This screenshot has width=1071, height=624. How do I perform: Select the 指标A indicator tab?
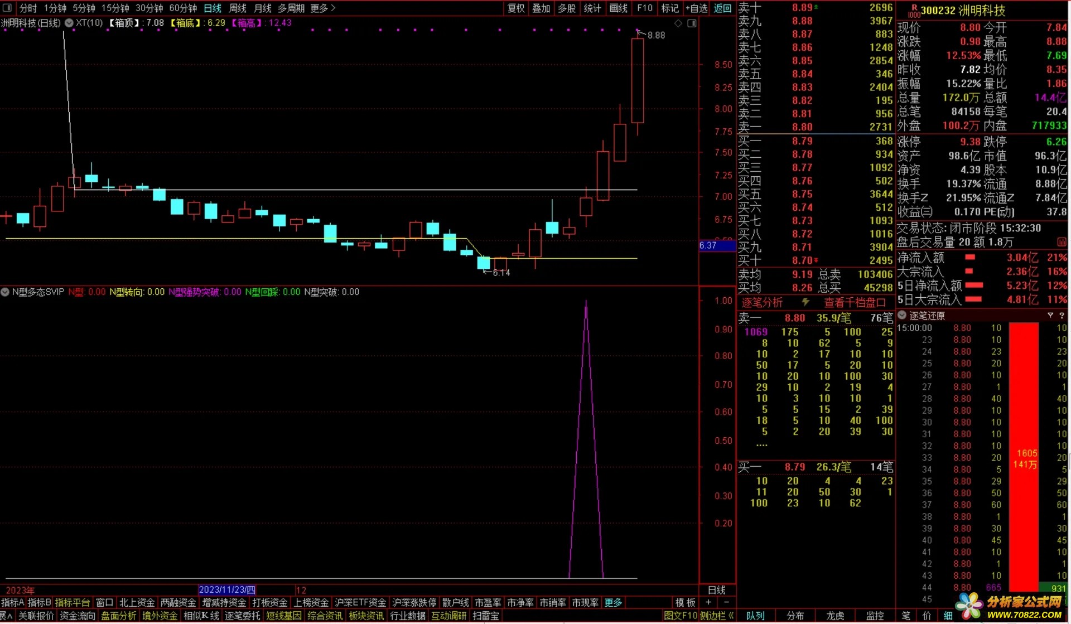pyautogui.click(x=12, y=602)
